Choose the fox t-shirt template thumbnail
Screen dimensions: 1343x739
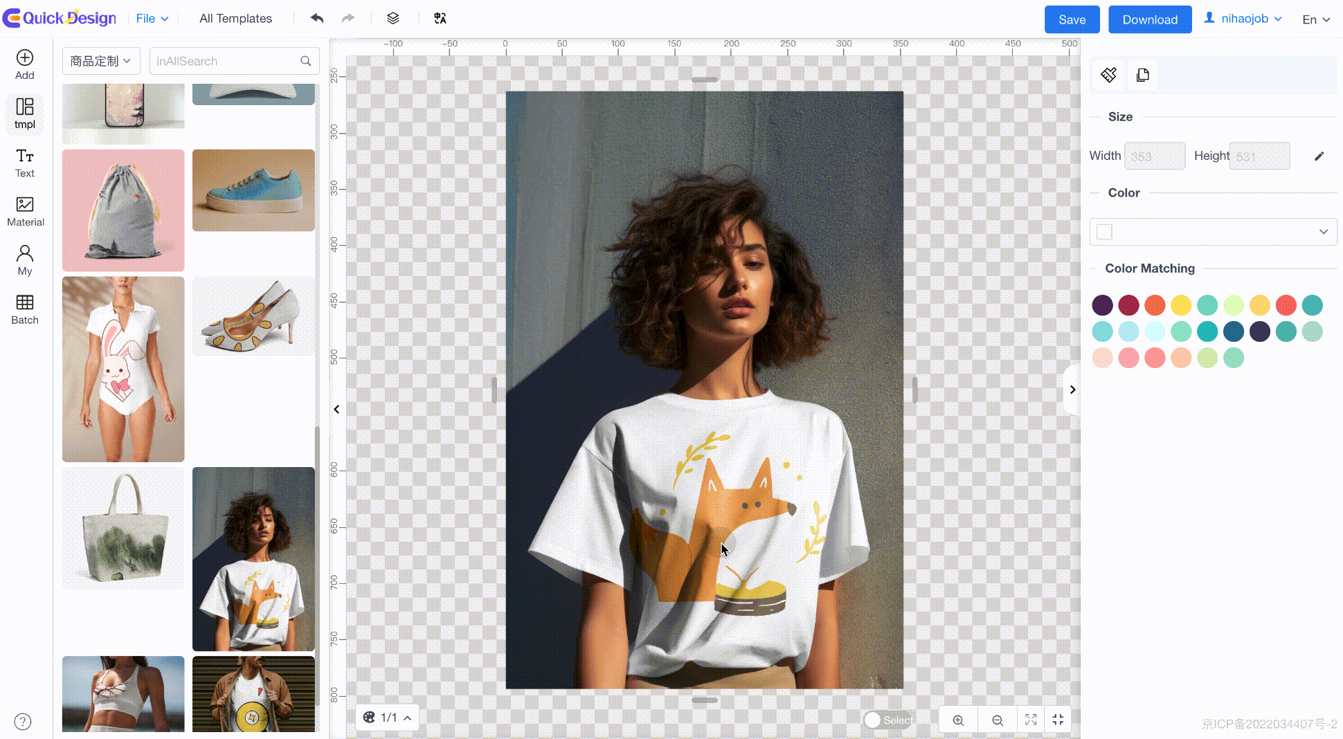click(x=253, y=559)
